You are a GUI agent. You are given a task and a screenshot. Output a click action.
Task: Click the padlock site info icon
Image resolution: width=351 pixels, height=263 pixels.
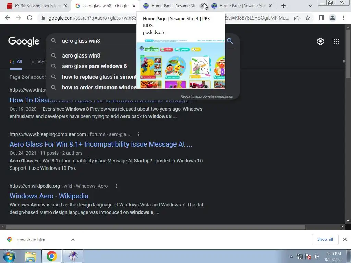point(43,18)
